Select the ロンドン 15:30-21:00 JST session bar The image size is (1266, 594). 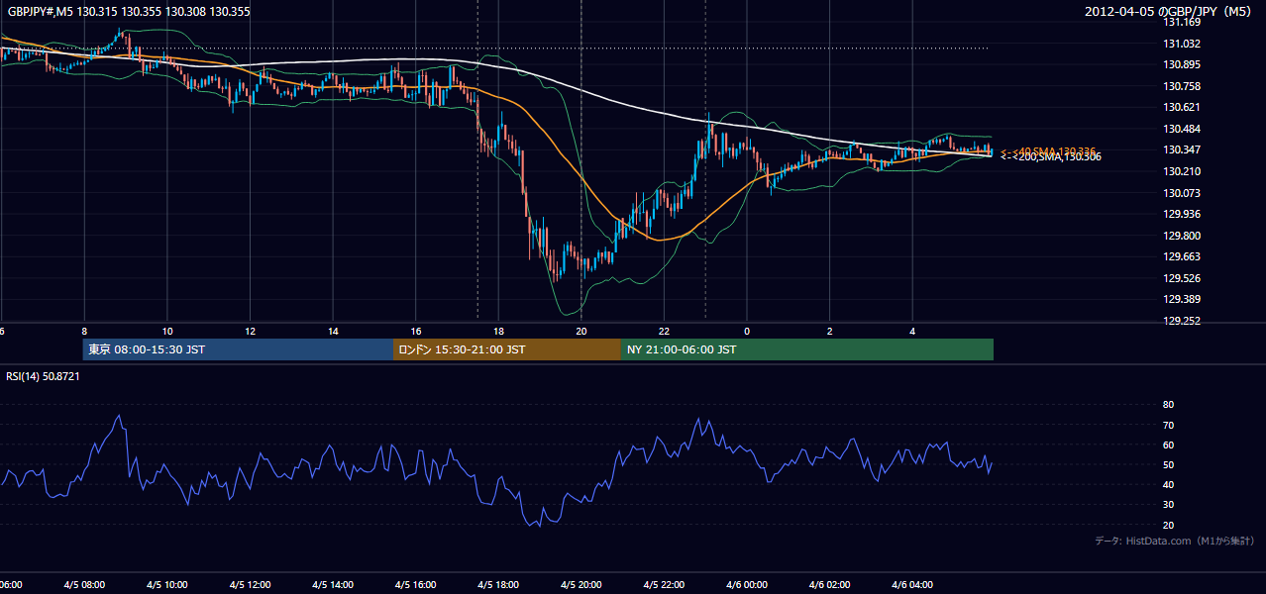pyautogui.click(x=507, y=349)
